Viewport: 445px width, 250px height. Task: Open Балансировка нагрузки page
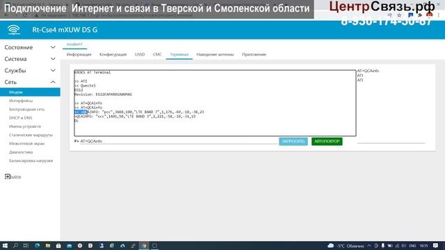[x=31, y=160]
